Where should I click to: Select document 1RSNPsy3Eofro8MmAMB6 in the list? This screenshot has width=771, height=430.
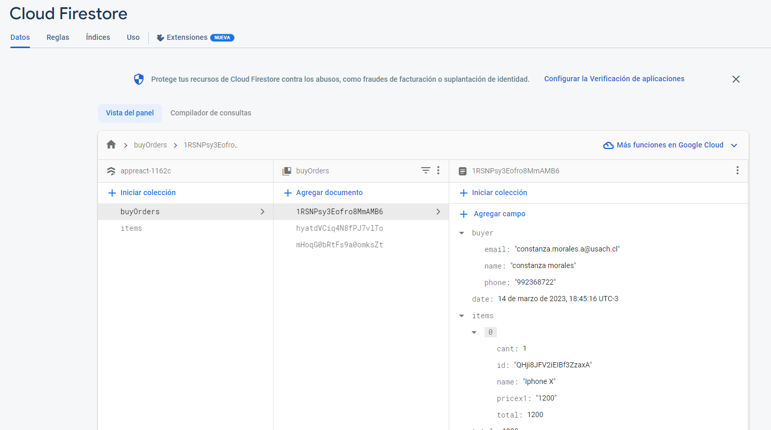pos(361,212)
